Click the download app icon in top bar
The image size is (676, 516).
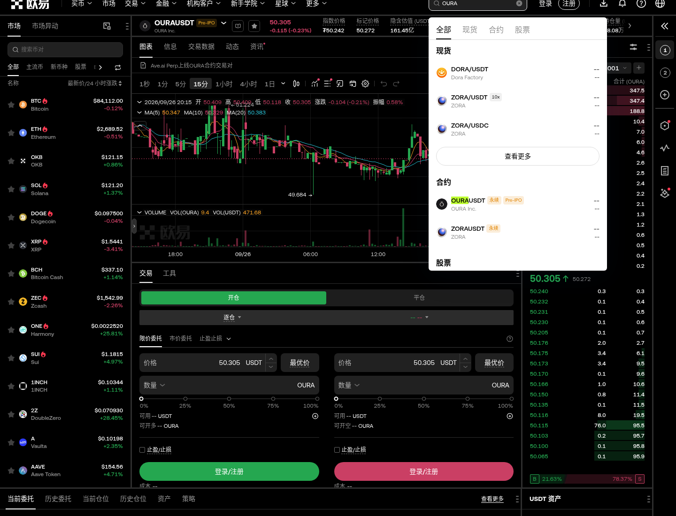pos(604,3)
